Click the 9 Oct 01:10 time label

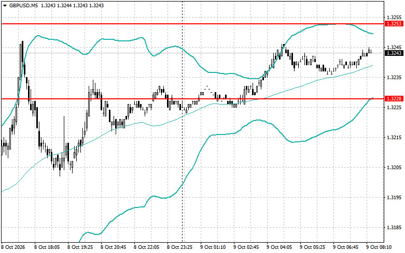pos(213,247)
